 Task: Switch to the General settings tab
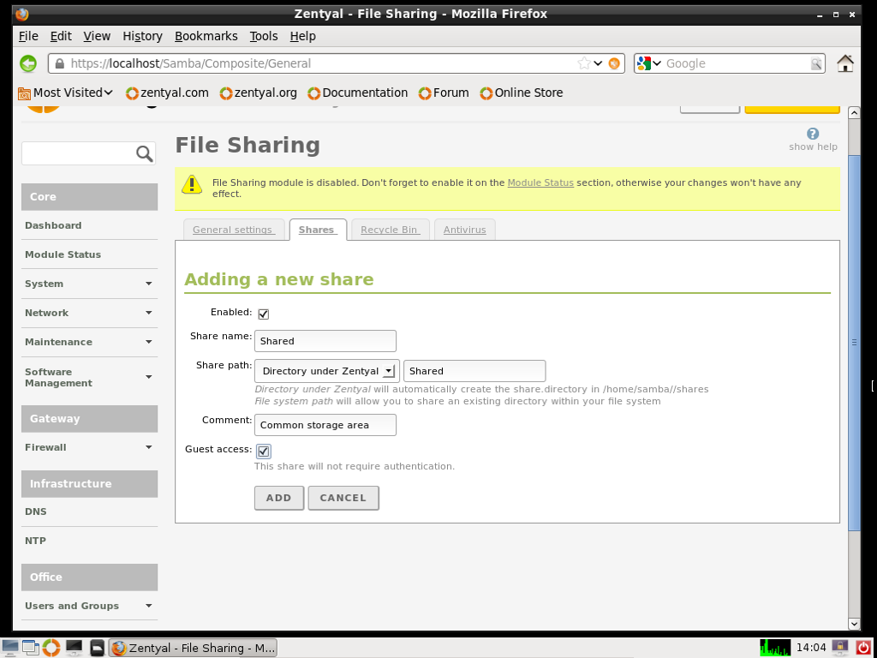(x=234, y=230)
